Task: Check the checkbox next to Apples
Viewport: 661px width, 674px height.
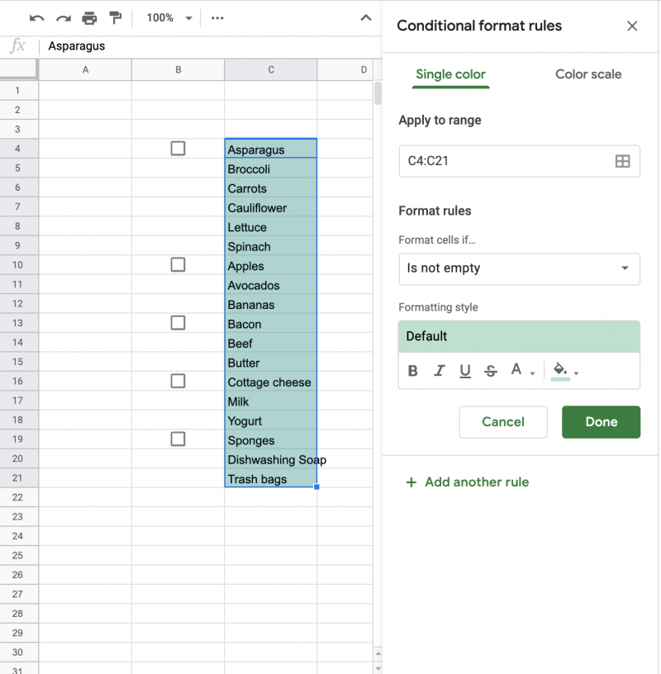Action: pos(178,264)
